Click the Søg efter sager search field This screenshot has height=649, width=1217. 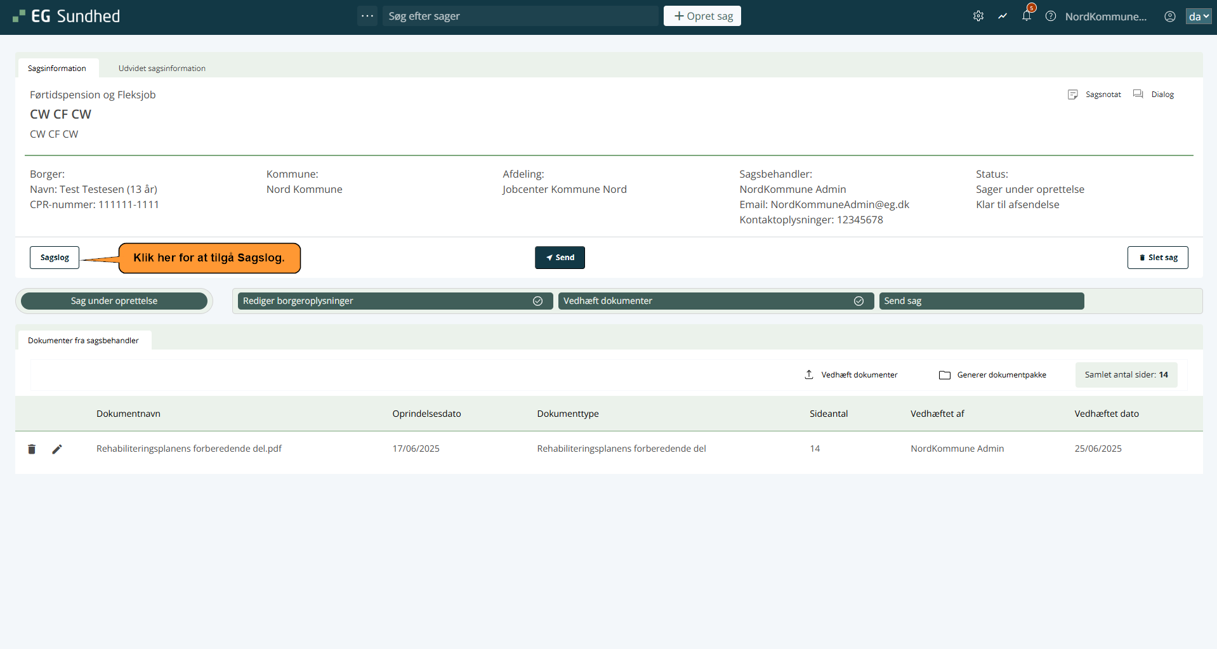(x=520, y=16)
